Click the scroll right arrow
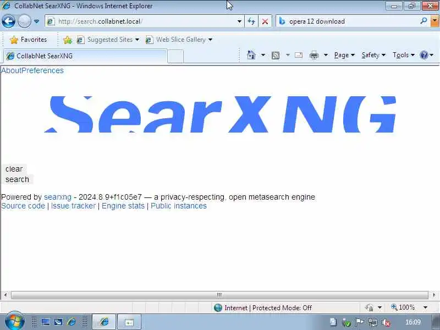Image resolution: width=440 pixels, height=330 pixels. pos(434,295)
